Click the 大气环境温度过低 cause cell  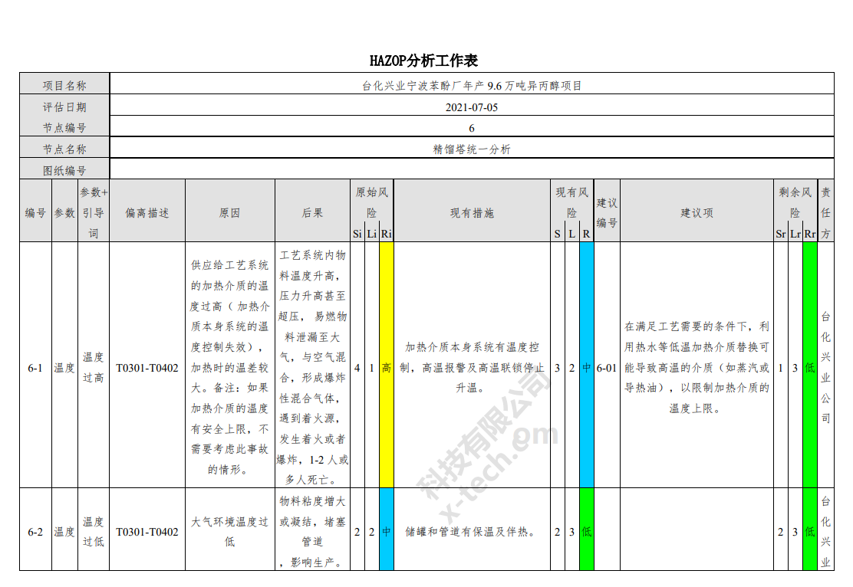(x=230, y=530)
